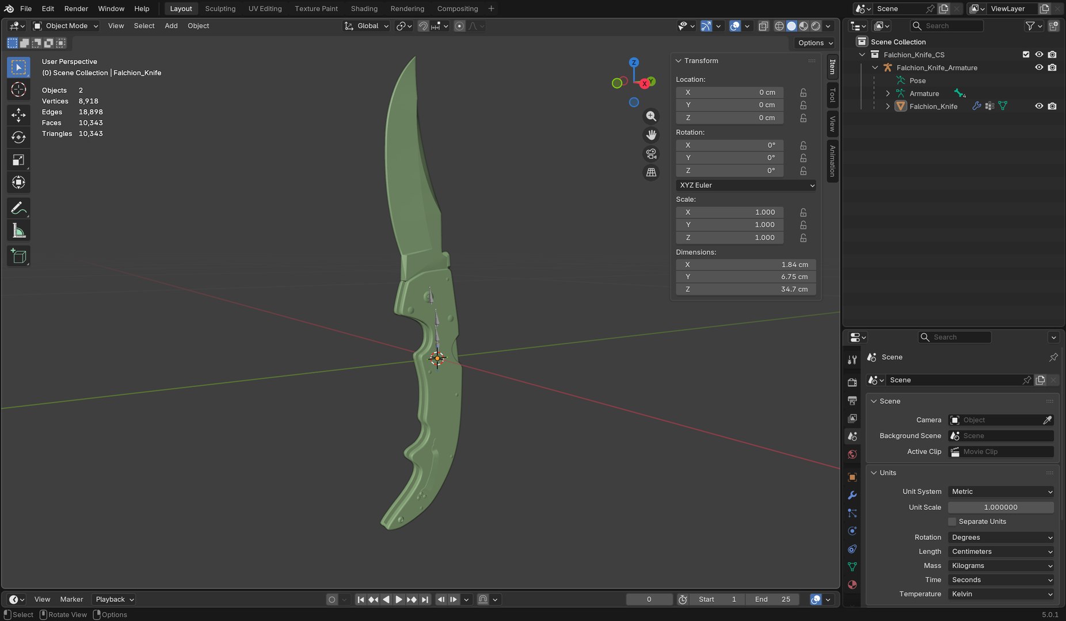Collapse the Transform panel

pyautogui.click(x=679, y=61)
